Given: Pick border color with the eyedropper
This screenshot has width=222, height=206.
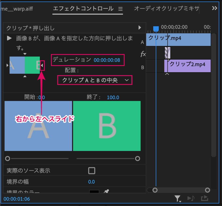Looking at the screenshot, I should click(x=106, y=191).
